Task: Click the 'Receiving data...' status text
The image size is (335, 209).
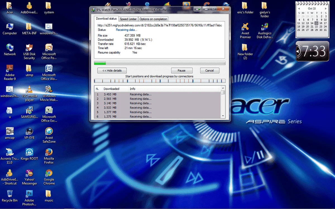Action: [x=126, y=30]
